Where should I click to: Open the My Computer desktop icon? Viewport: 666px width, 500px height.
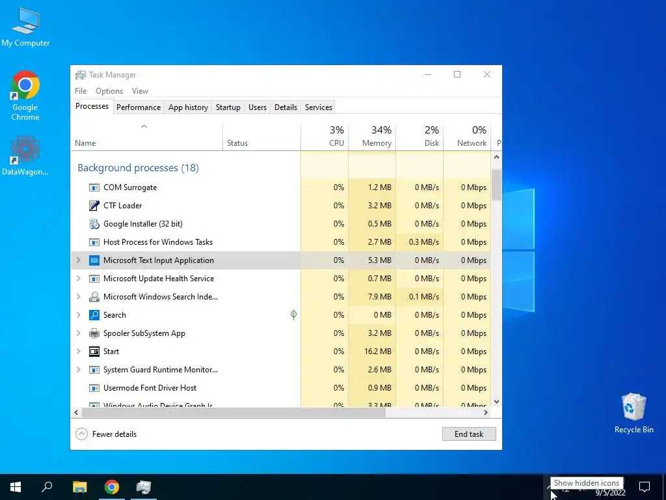click(x=25, y=28)
